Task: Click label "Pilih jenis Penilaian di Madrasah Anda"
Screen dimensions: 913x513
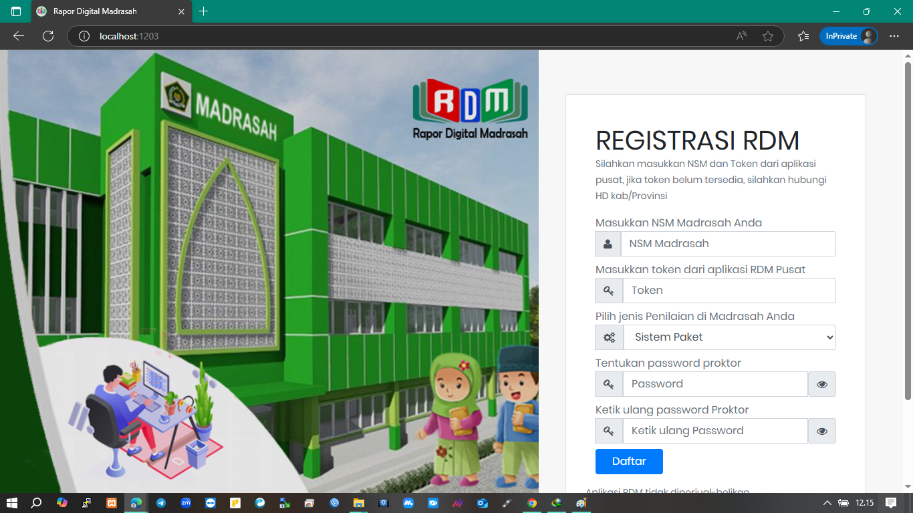Action: tap(695, 317)
